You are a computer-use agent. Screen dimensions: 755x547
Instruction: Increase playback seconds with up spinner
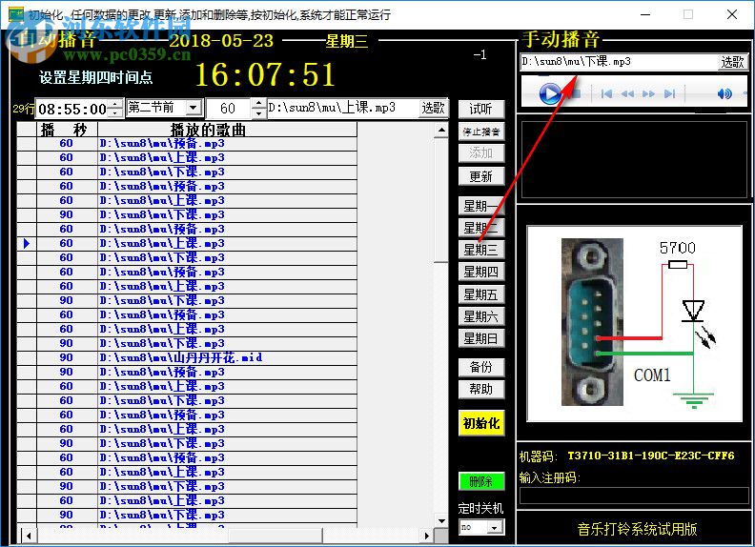click(258, 103)
